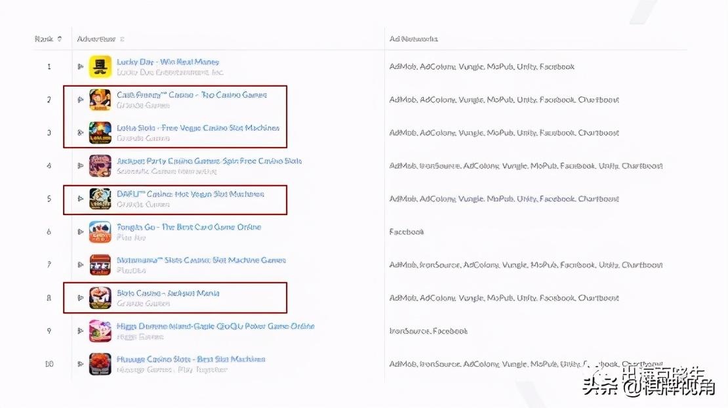The width and height of the screenshot is (728, 408).
Task: Open the Higgs Domino Island app icon
Action: tap(100, 331)
